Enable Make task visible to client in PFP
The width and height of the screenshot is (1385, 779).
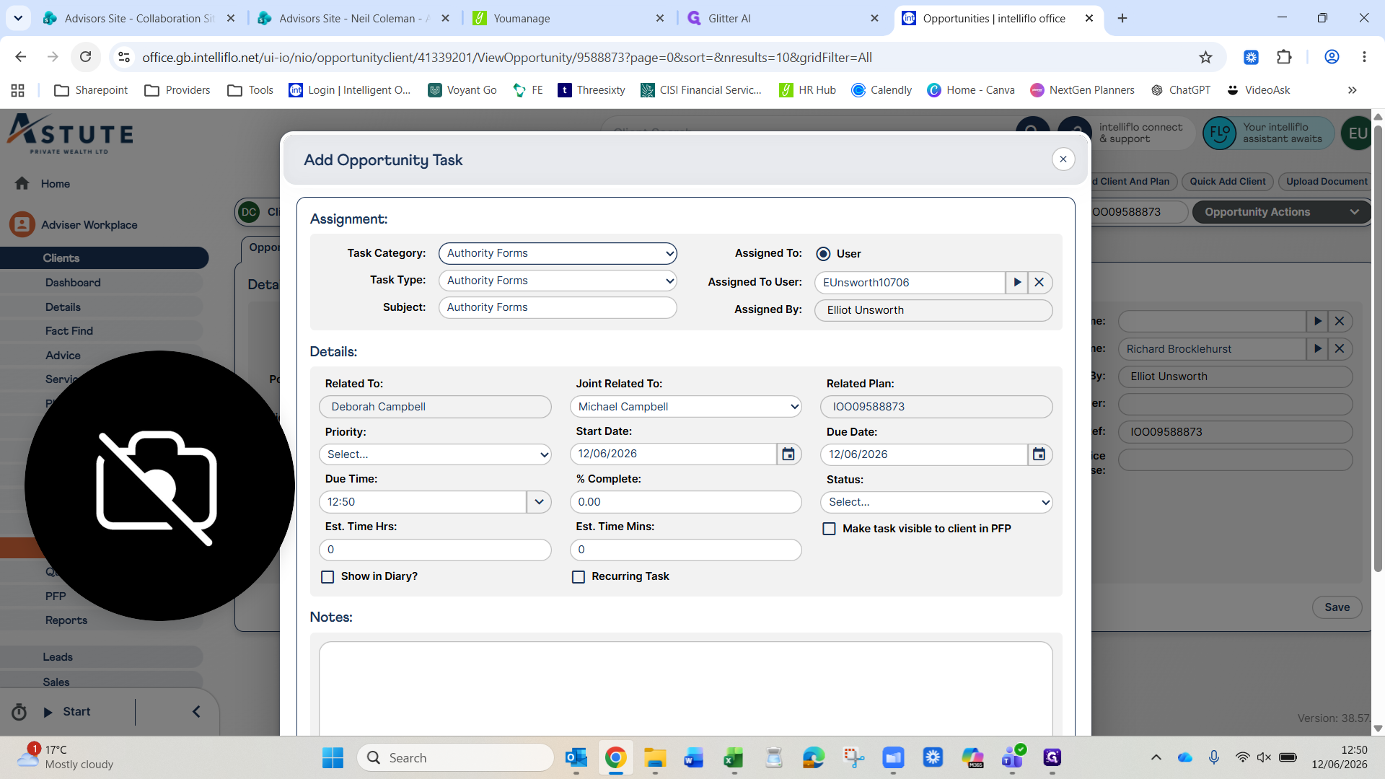tap(830, 529)
